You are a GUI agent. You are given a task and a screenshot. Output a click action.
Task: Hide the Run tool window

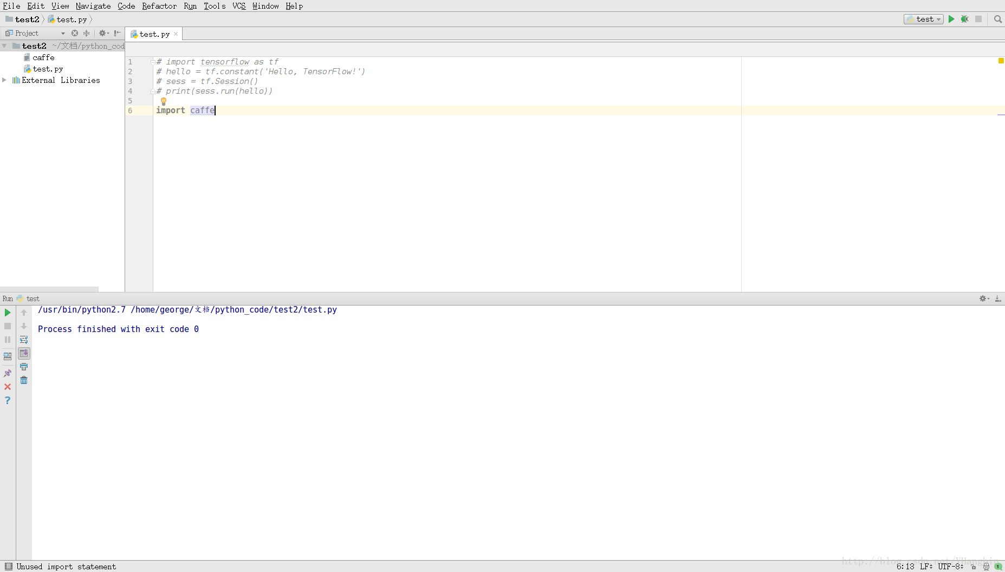(998, 298)
